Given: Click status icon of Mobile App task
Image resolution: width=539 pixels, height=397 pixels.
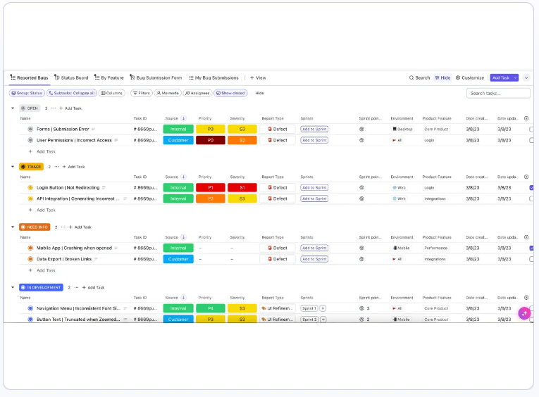Looking at the screenshot, I should coord(30,248).
